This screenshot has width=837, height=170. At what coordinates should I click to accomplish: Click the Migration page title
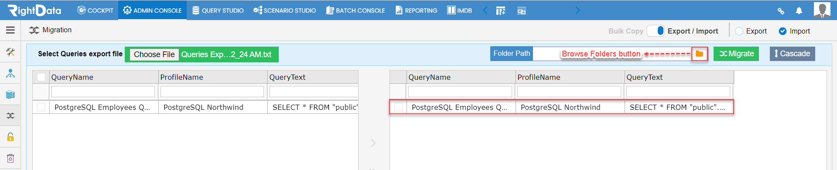tap(57, 30)
